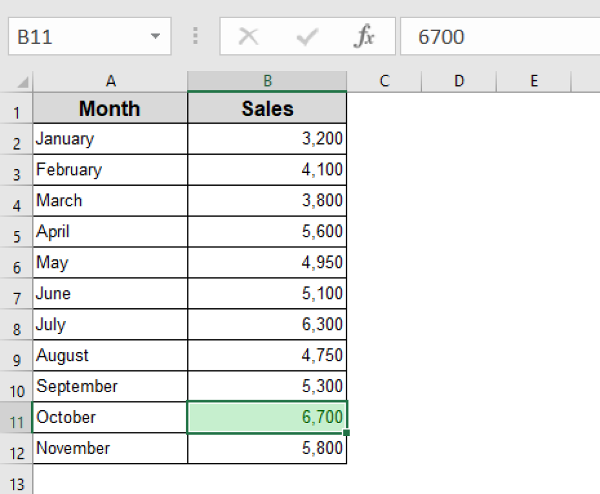Select the cell containing October

coord(110,417)
